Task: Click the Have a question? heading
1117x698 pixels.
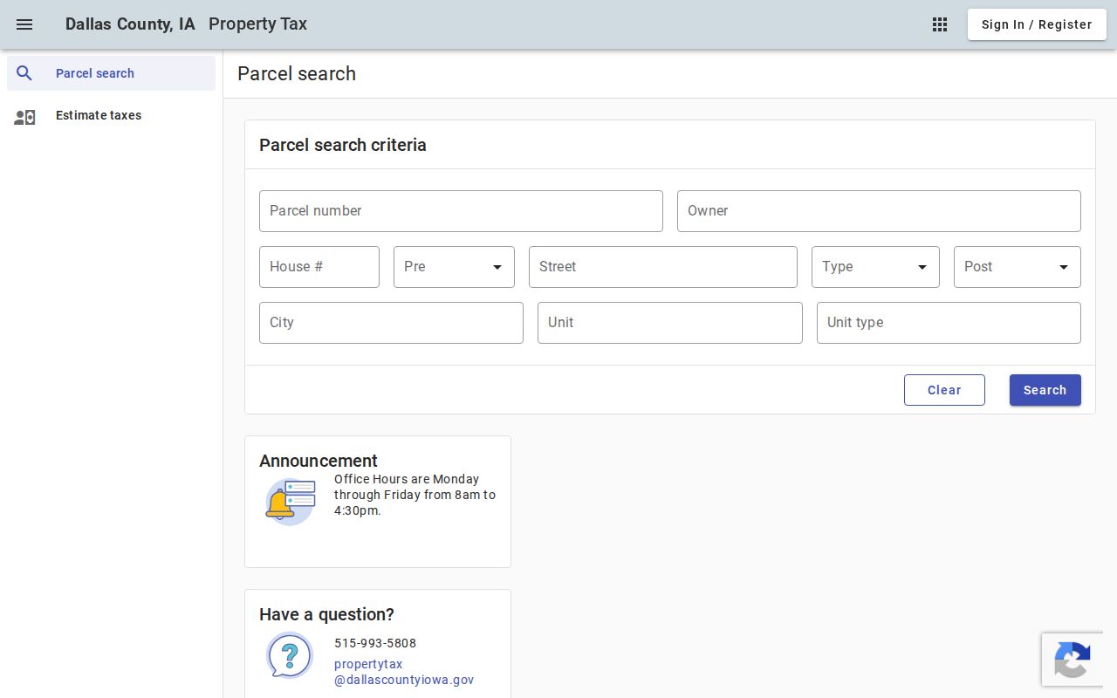Action: (326, 614)
